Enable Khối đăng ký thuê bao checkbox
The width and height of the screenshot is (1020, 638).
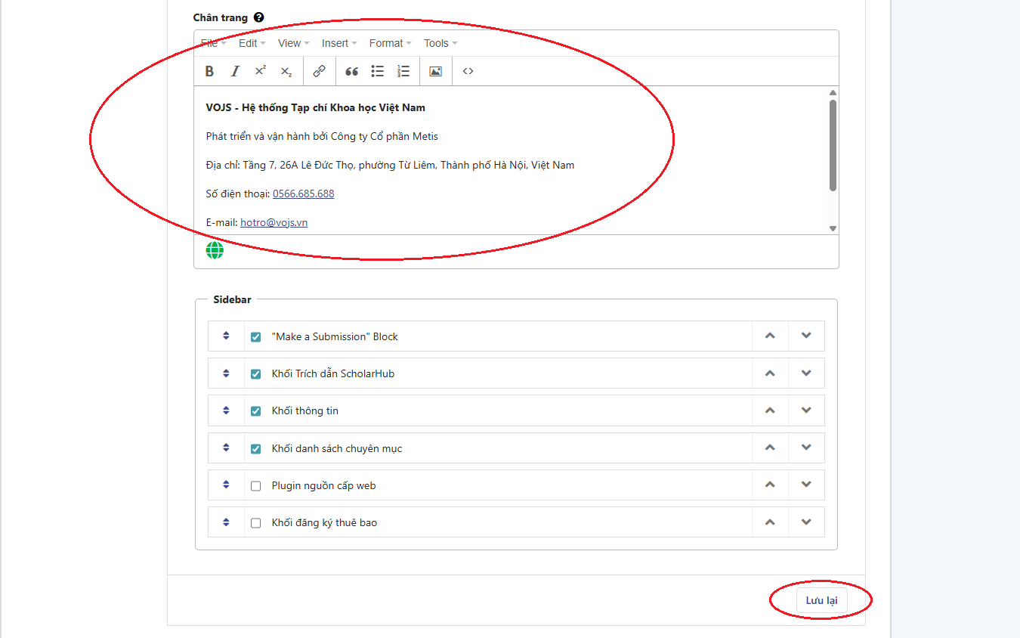[255, 523]
